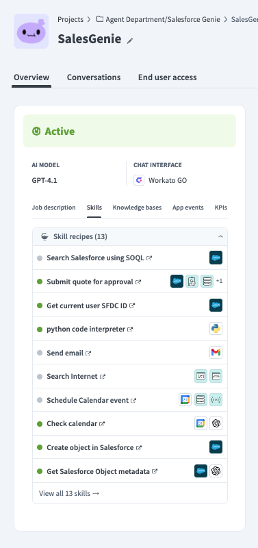
Task: Open the Search Internet recipe
Action: 72,376
